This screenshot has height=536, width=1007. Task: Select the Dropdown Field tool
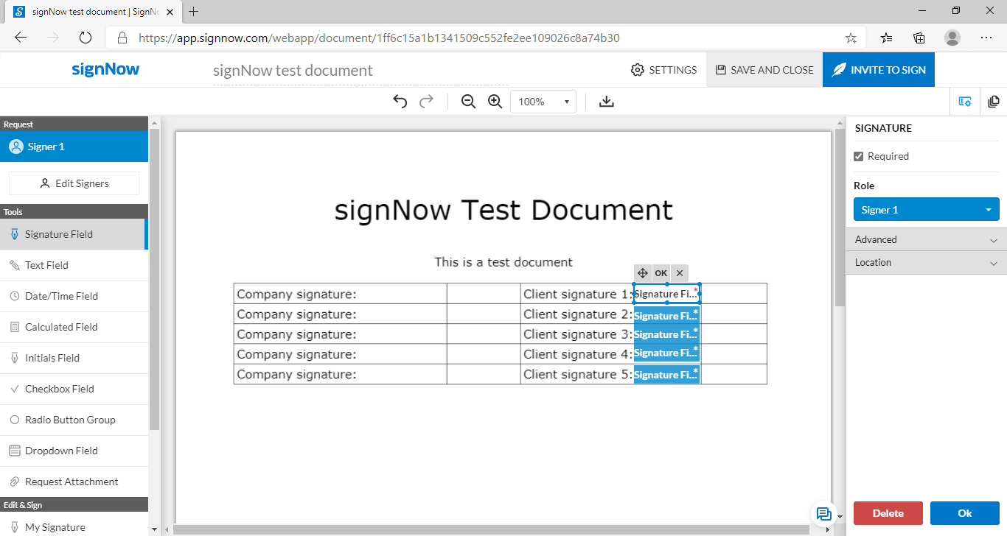click(74, 451)
